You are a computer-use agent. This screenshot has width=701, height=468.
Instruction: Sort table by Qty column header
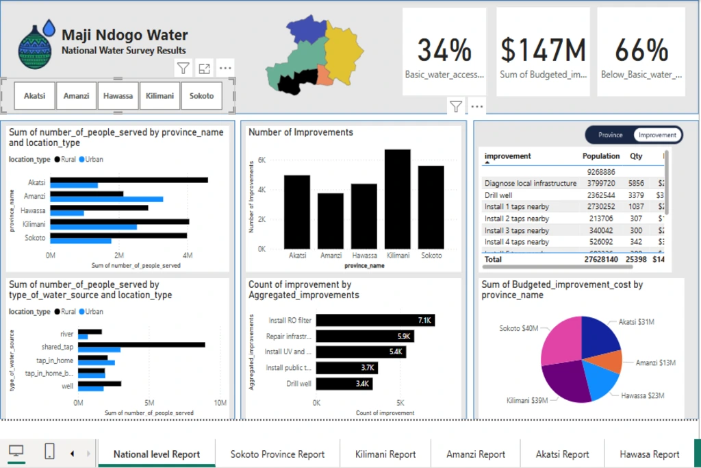coord(636,156)
